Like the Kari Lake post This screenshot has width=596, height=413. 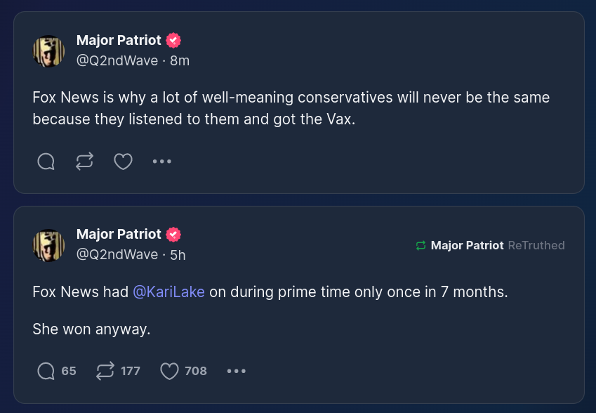coord(170,371)
